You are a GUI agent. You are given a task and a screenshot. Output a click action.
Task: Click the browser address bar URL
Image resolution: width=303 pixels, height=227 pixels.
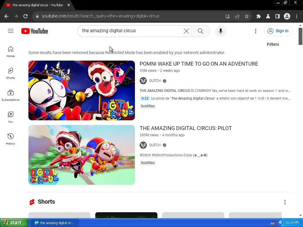pos(101,16)
